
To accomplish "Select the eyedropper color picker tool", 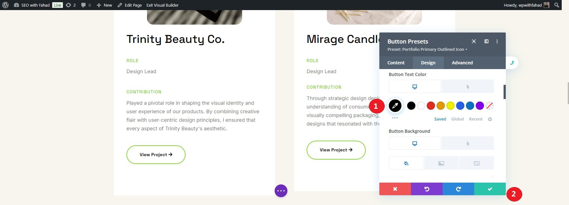I will click(x=395, y=106).
